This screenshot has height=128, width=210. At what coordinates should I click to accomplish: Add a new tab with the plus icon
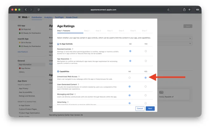189,10
